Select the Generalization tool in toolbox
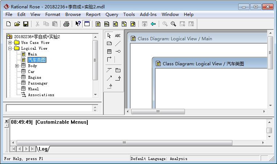Screen dimensions: 277x164 tap(118, 78)
